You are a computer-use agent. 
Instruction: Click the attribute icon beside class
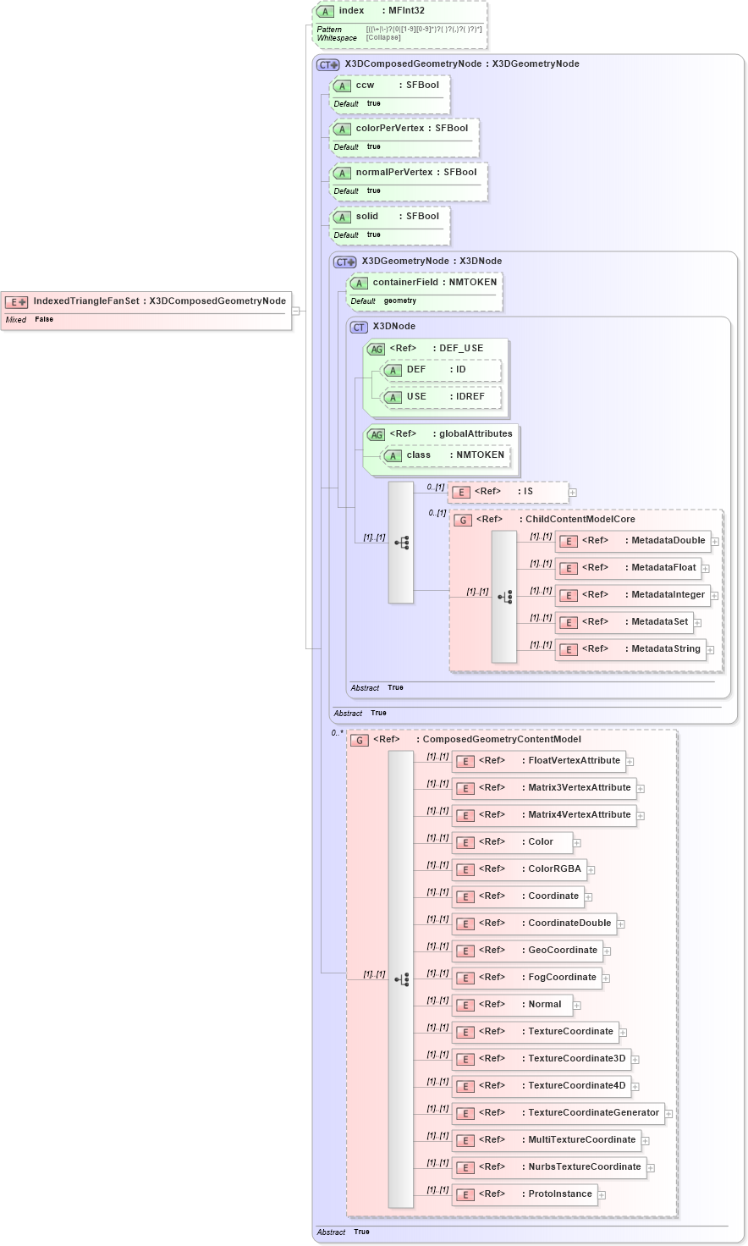tap(393, 455)
